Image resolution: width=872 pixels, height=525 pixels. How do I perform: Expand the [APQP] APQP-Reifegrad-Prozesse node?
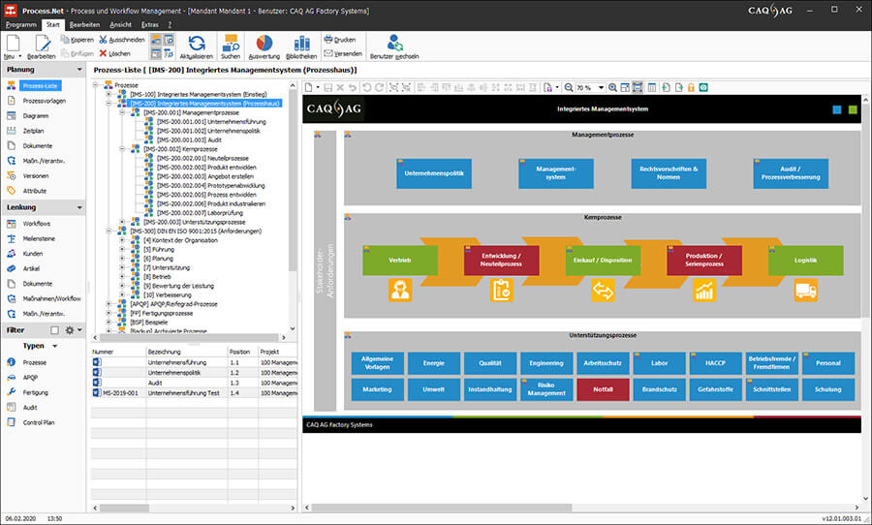109,304
